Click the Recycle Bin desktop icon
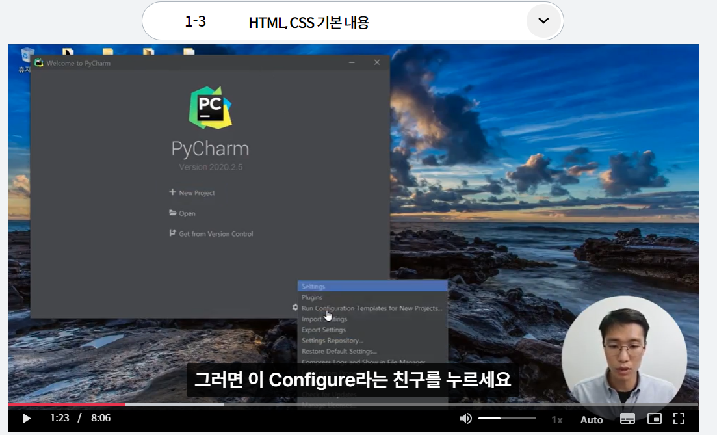The height and width of the screenshot is (435, 717). [x=25, y=59]
